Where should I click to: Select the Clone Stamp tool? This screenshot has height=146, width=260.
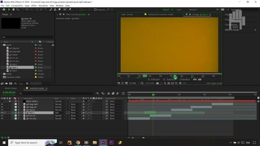pos(55,10)
